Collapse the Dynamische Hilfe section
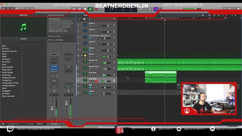242x136 pixels. pyautogui.click(x=49, y=15)
